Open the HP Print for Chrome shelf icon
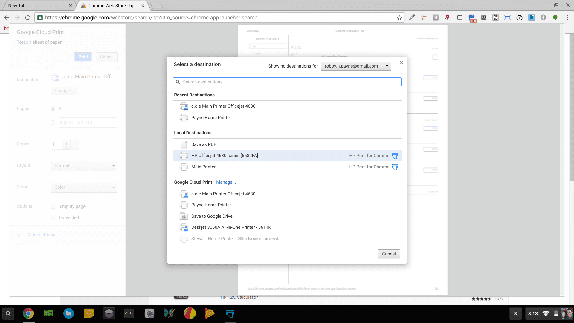The image size is (574, 323). pos(230,313)
